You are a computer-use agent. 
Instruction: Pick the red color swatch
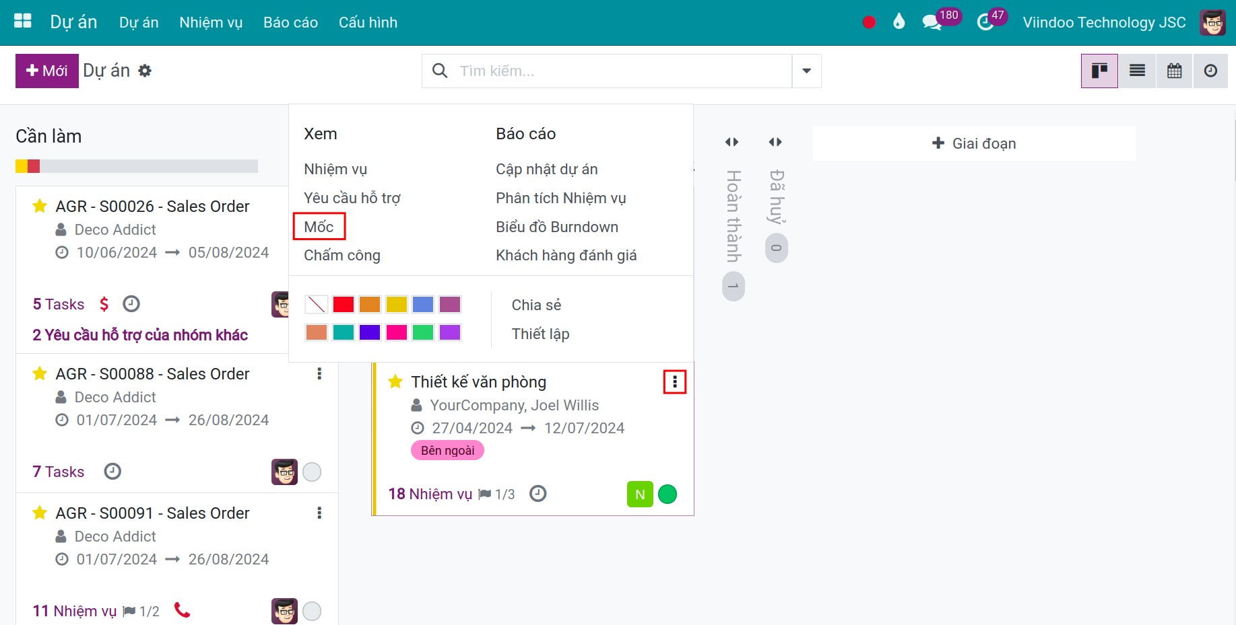(344, 305)
